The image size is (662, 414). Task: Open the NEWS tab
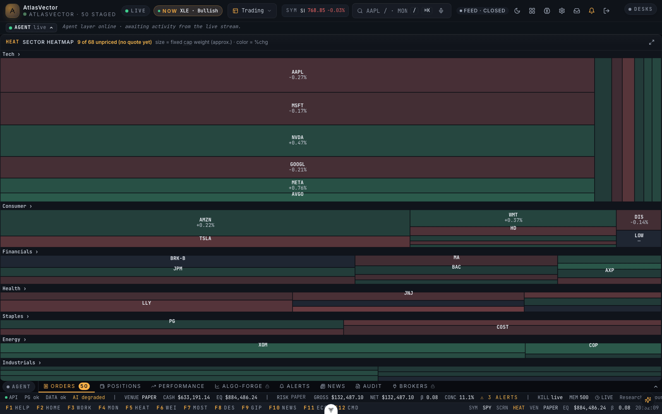coord(333,386)
